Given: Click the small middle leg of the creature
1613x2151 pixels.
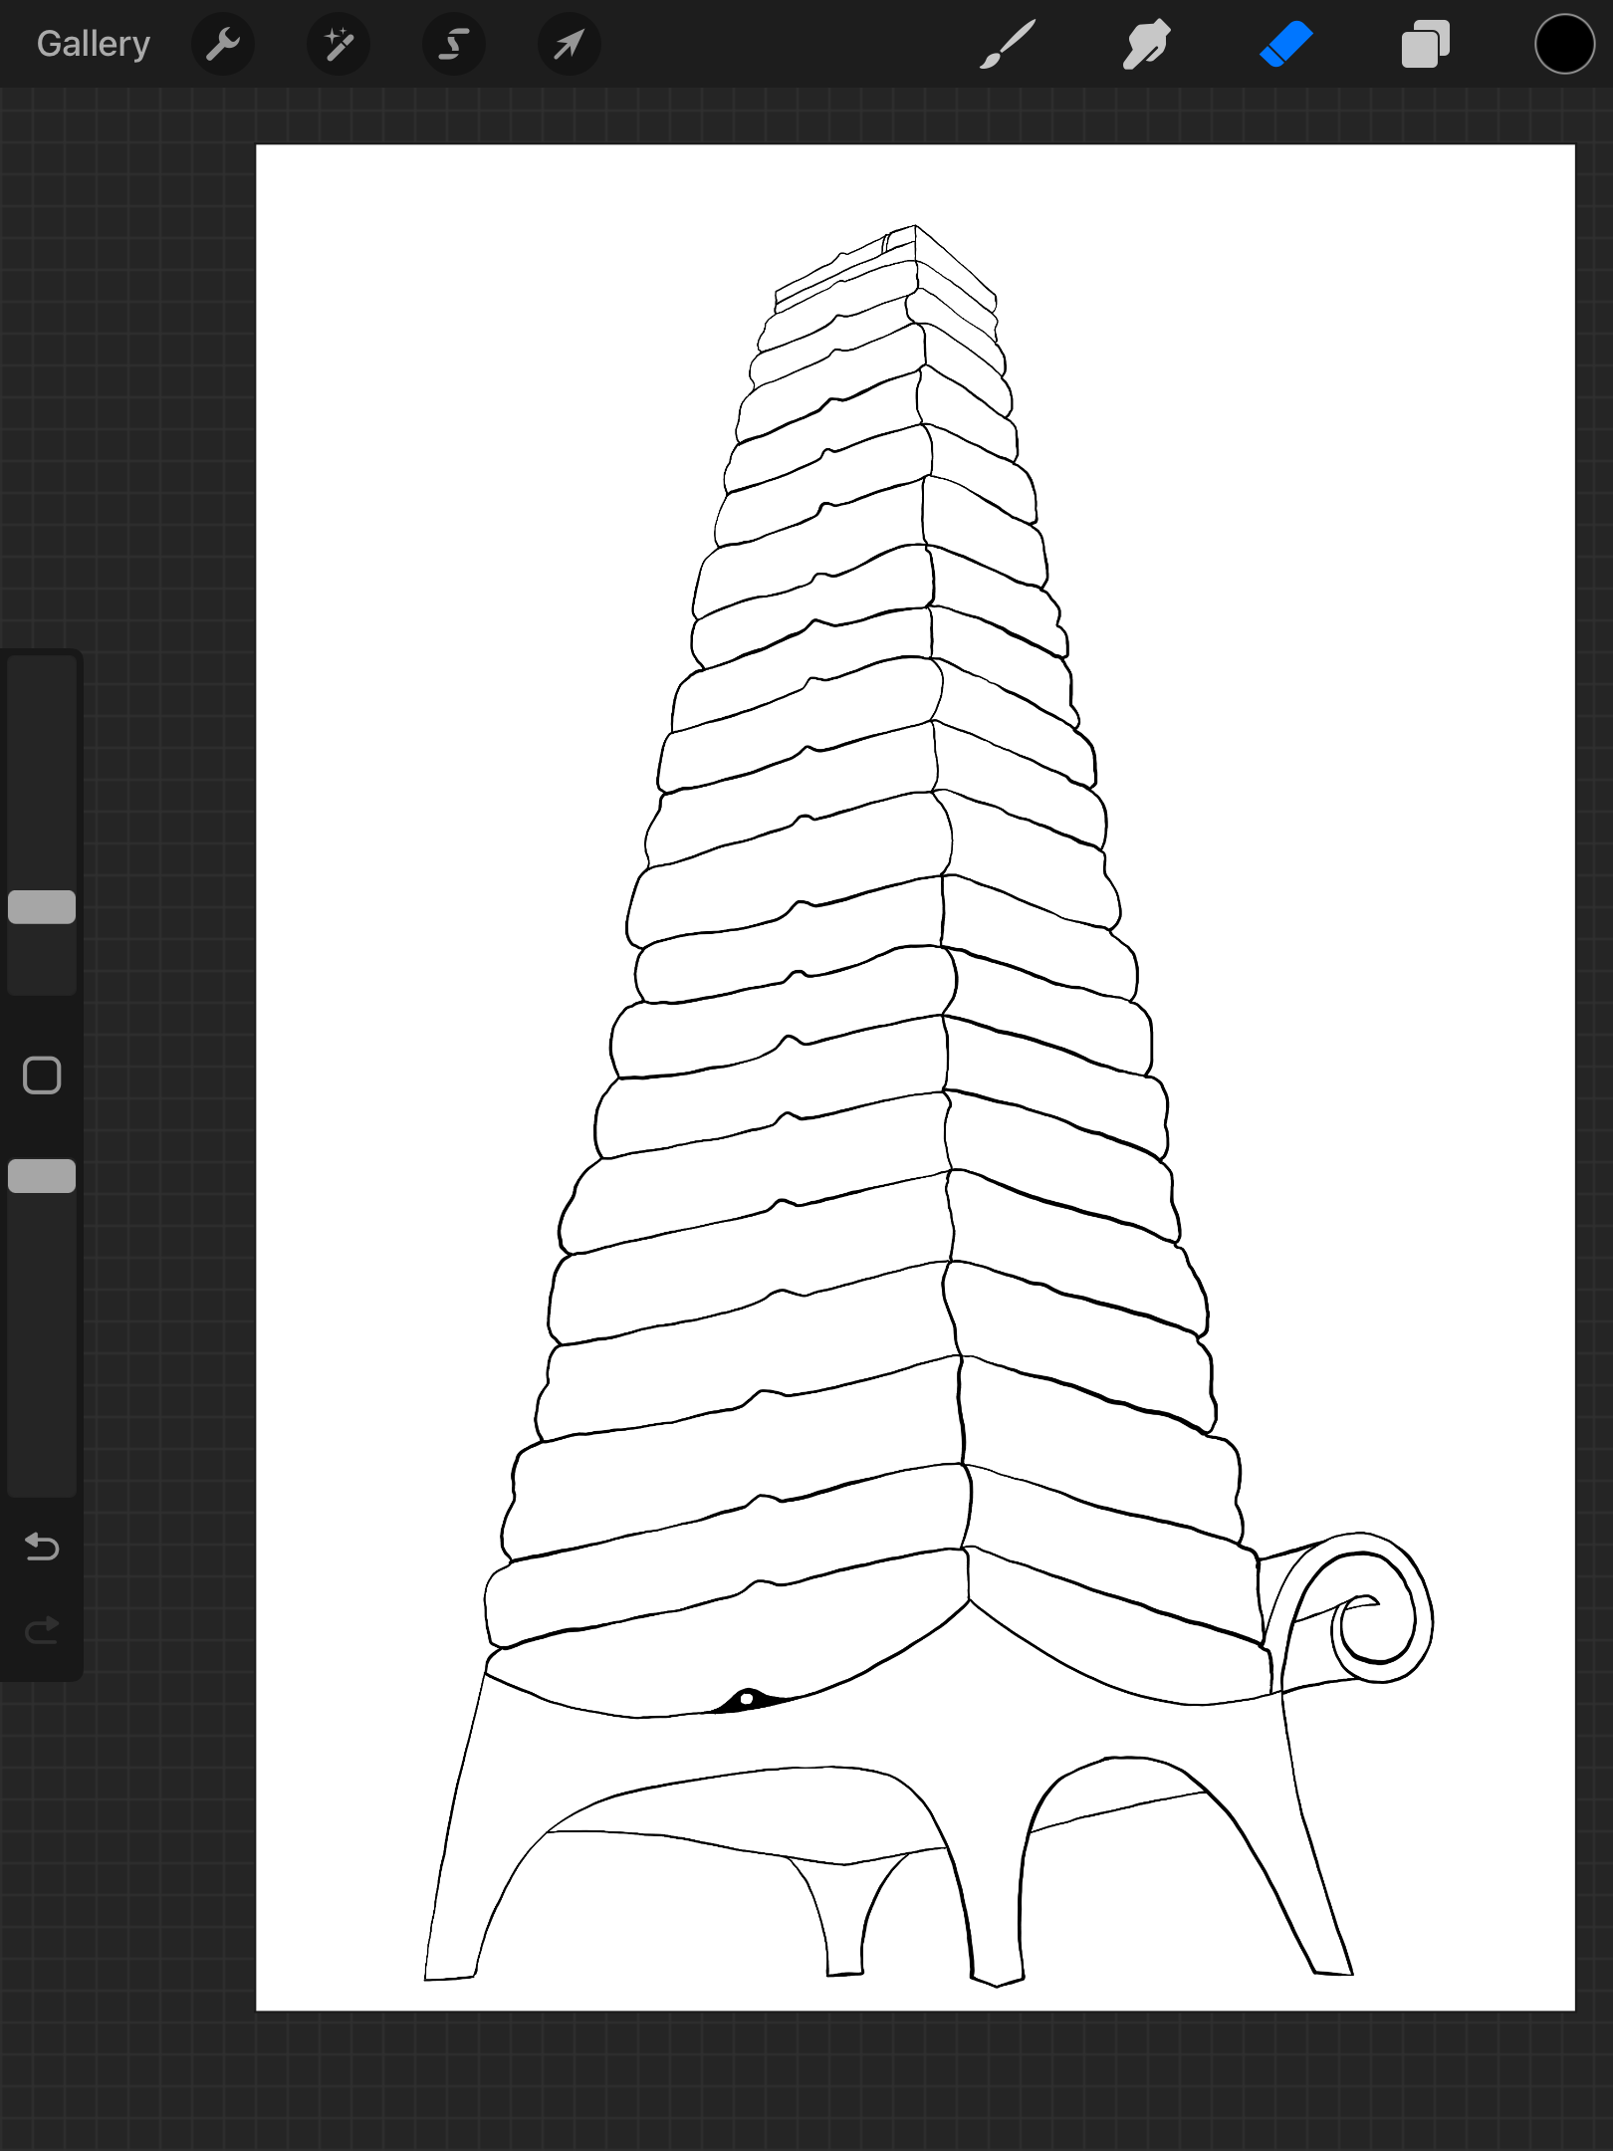Looking at the screenshot, I should [x=844, y=1922].
